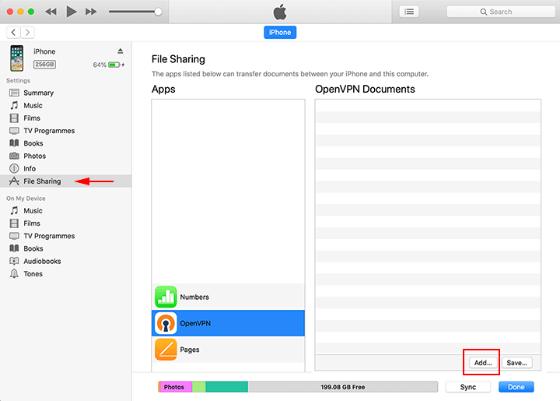Click the Add... button
Screen dimensions: 560x401
483,363
